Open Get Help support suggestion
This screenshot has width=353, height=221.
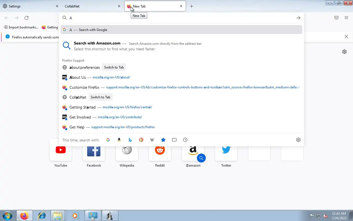point(181,127)
